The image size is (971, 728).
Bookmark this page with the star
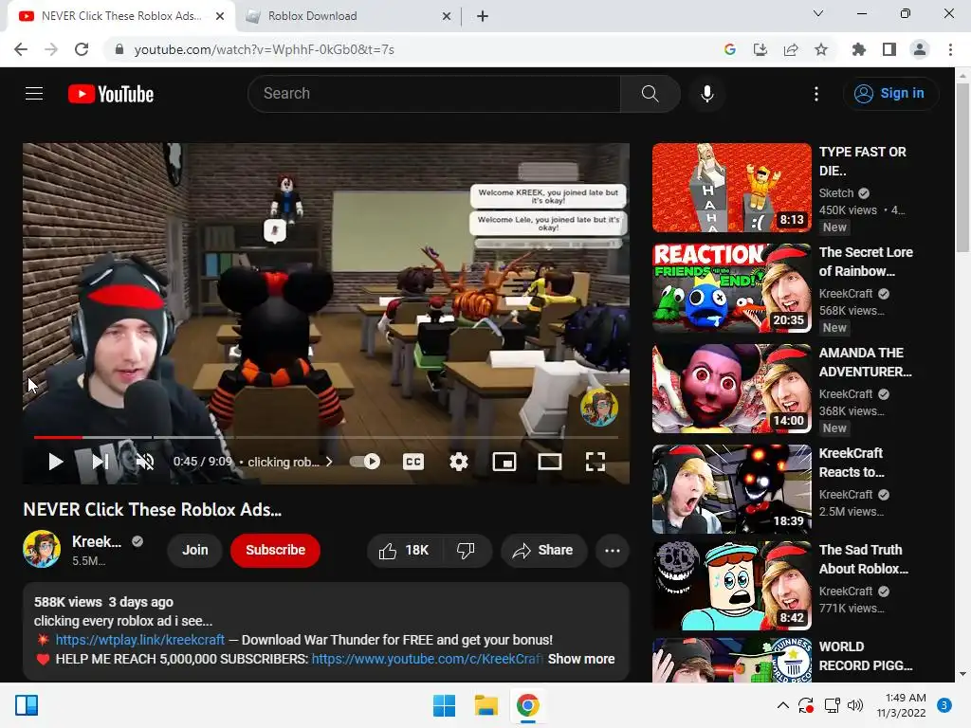821,49
